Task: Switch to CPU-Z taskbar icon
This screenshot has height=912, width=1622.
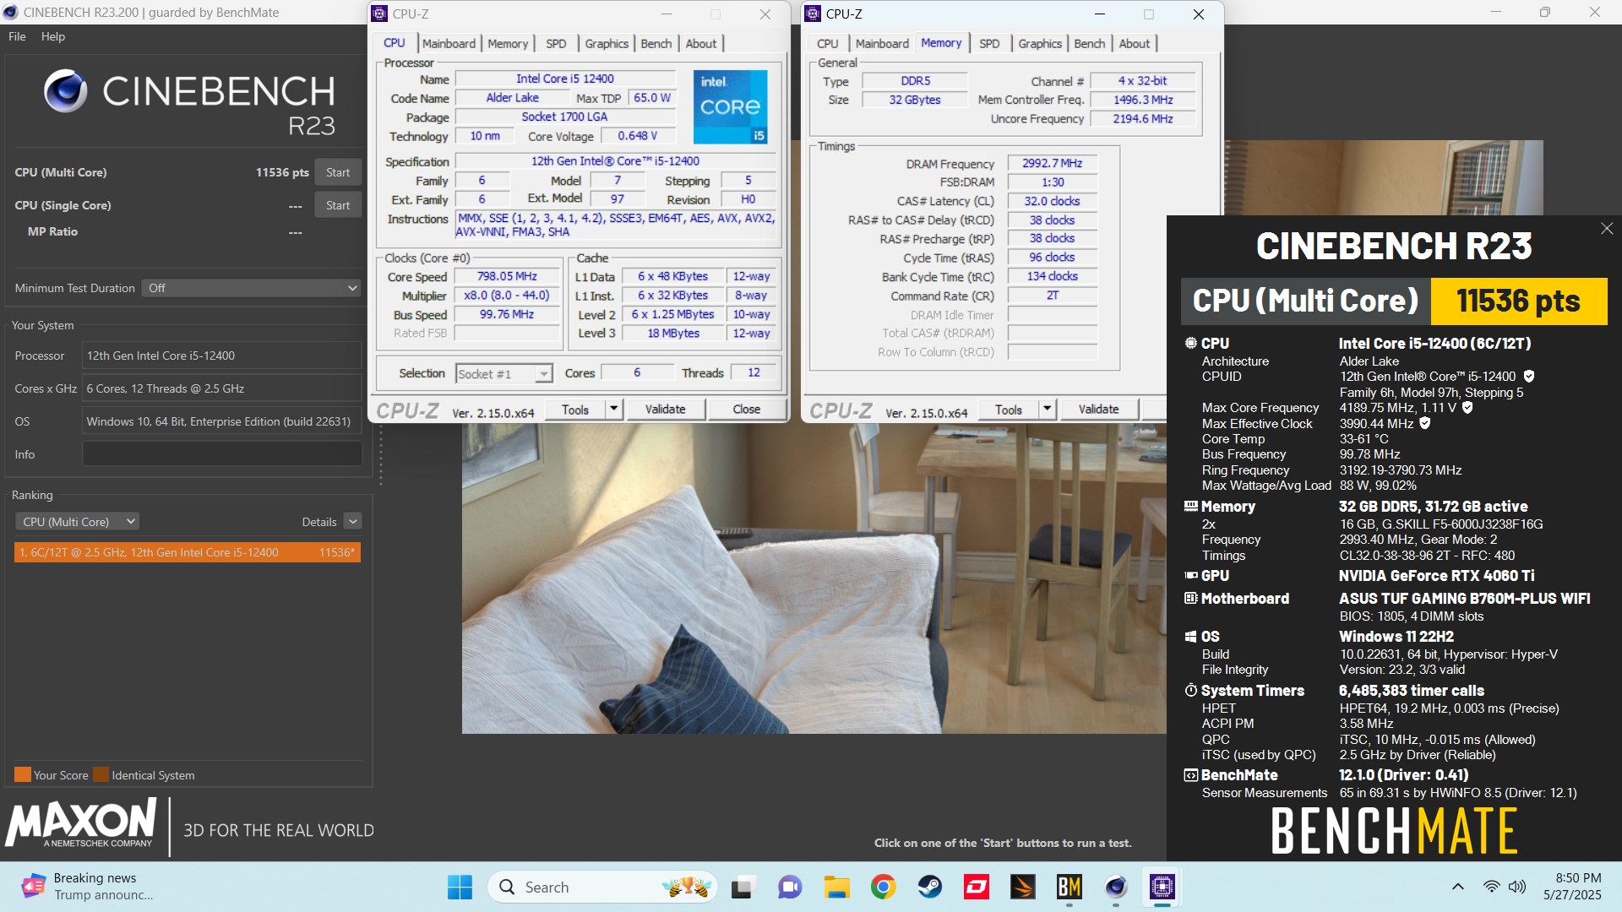Action: [1162, 887]
